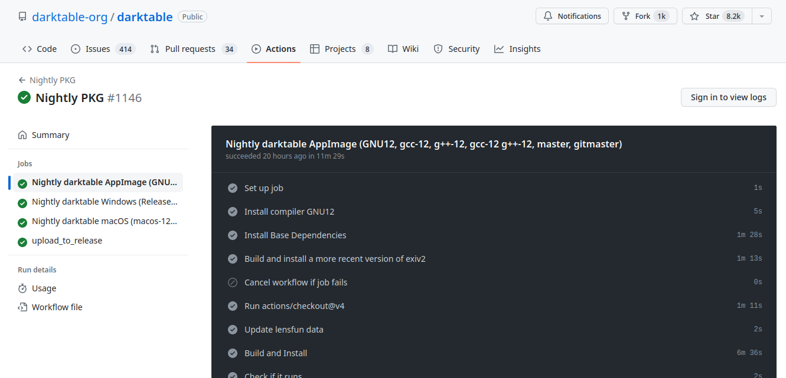Image resolution: width=786 pixels, height=378 pixels.
Task: Expand the Build and Install step
Action: 276,352
